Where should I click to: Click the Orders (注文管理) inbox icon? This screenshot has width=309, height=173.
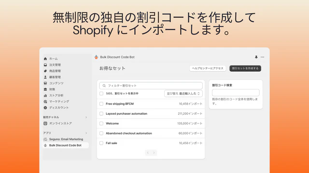(45, 65)
